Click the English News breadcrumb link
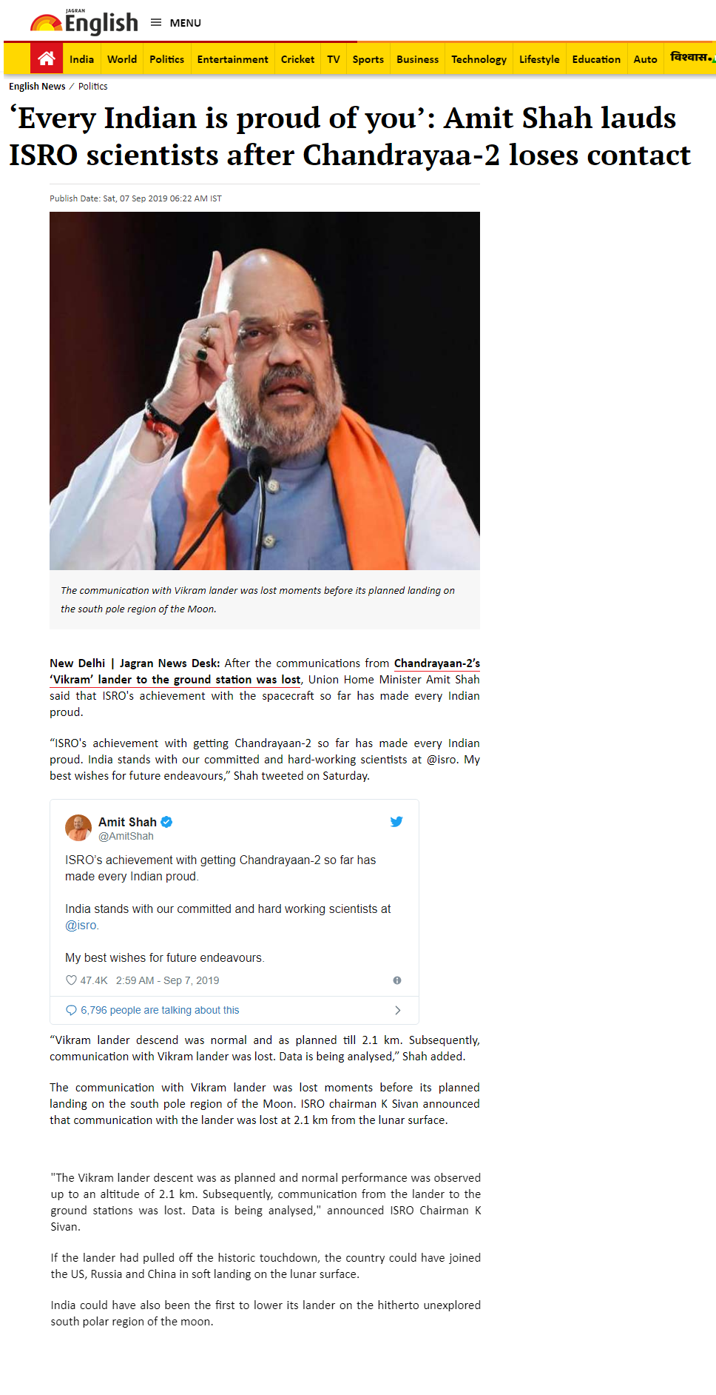 click(x=37, y=87)
